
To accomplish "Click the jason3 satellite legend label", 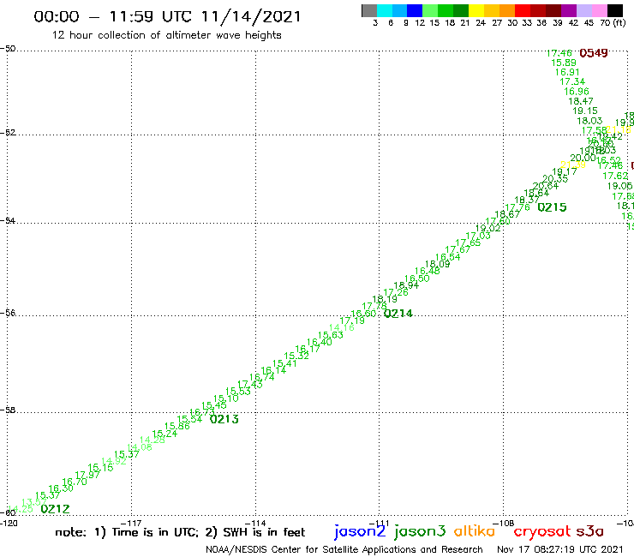I will click(420, 531).
